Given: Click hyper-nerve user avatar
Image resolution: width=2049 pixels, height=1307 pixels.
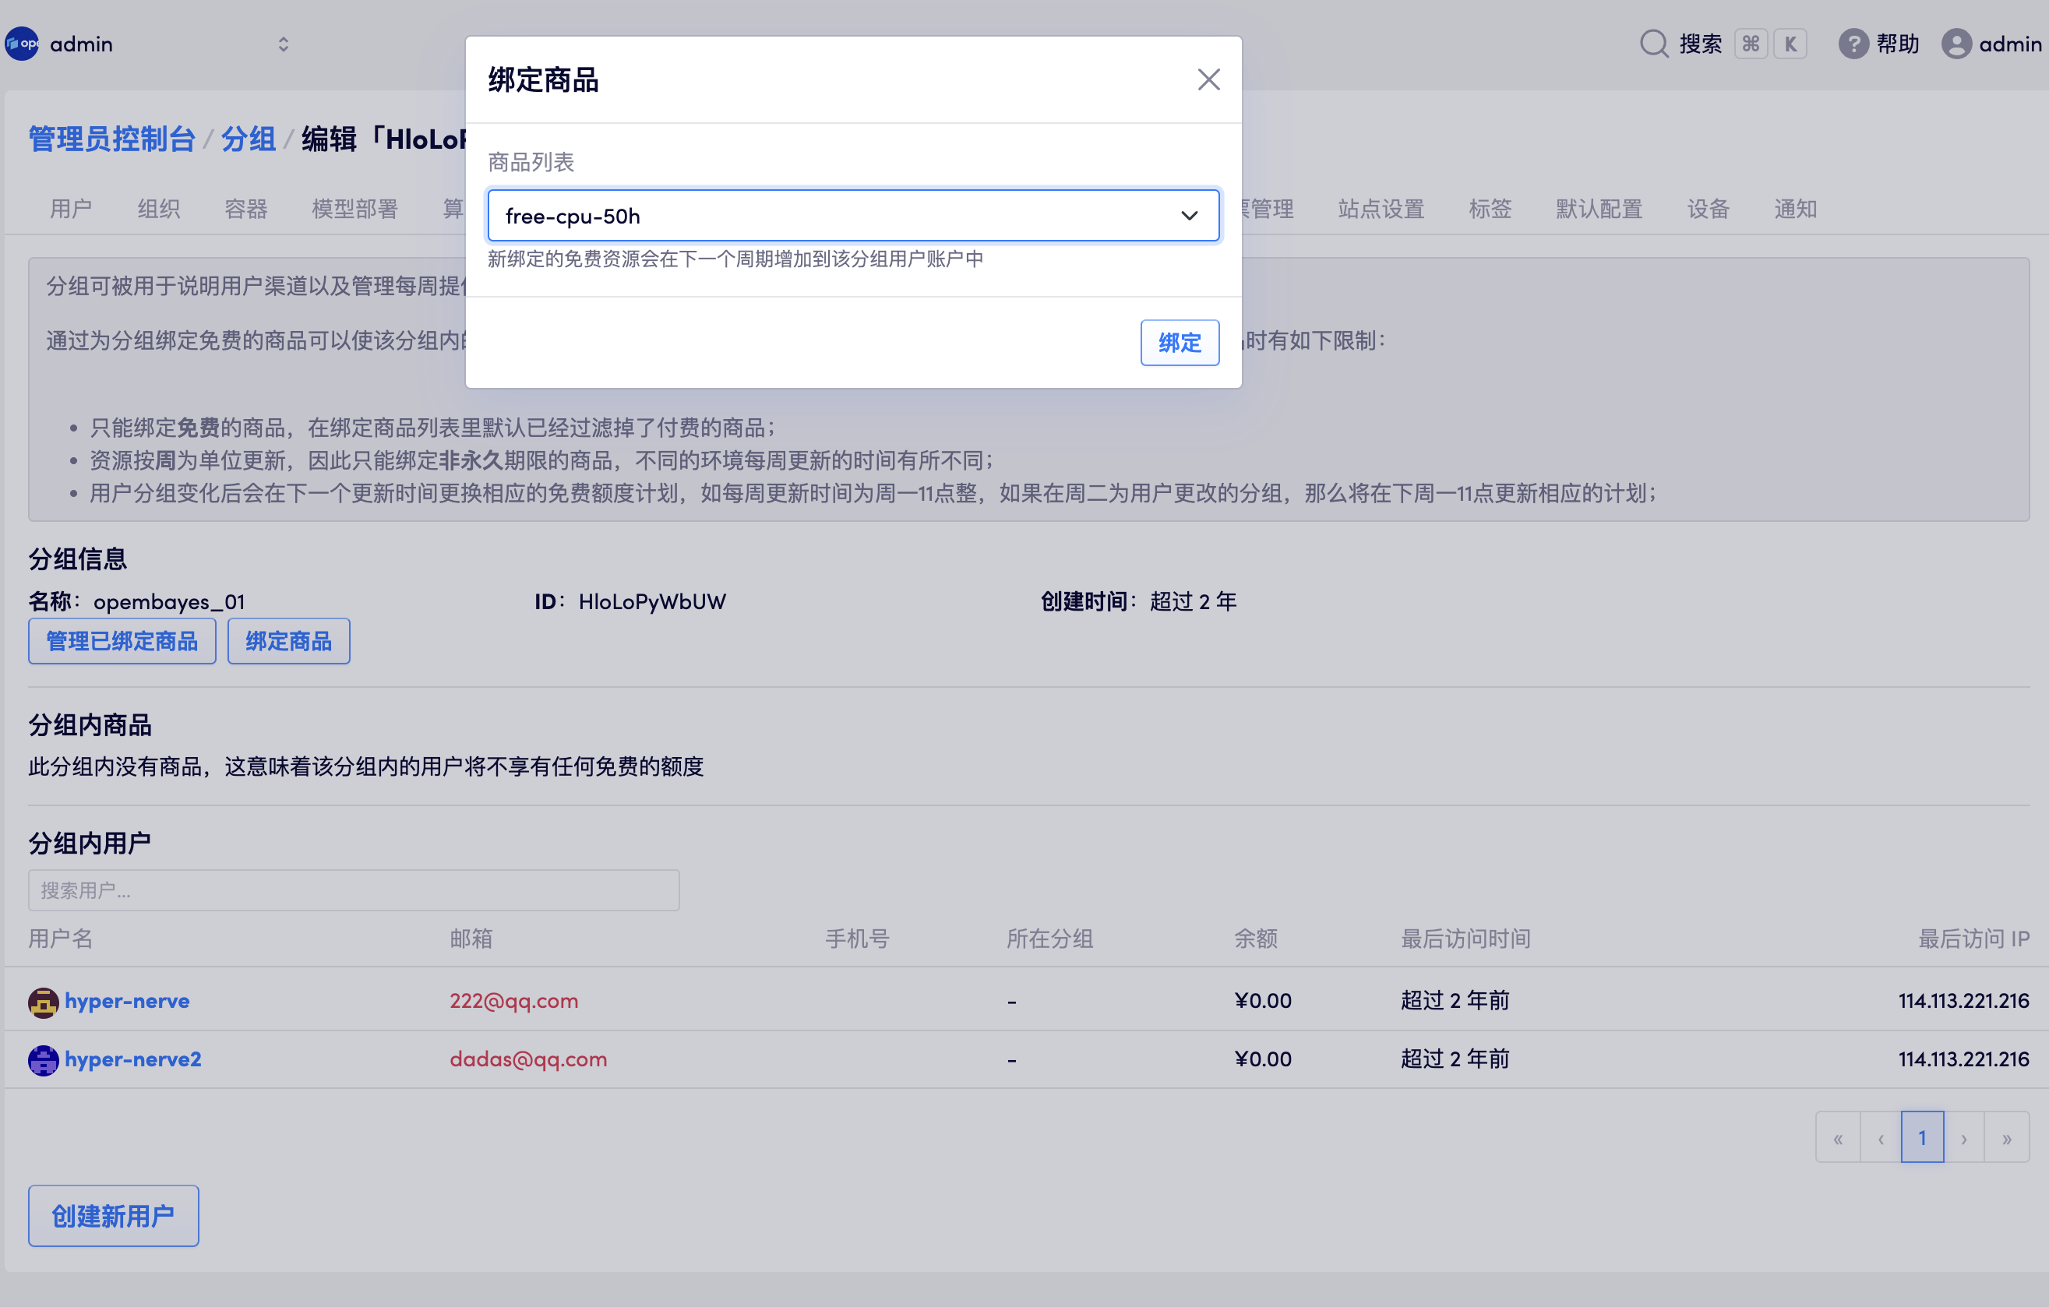Looking at the screenshot, I should click(x=43, y=1002).
